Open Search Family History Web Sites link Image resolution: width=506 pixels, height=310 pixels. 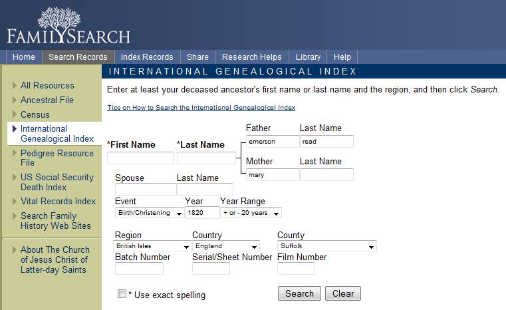(56, 221)
